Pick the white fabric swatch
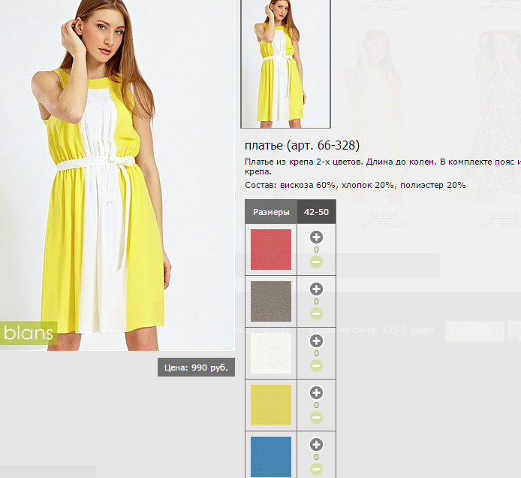Image resolution: width=521 pixels, height=478 pixels. point(270,353)
